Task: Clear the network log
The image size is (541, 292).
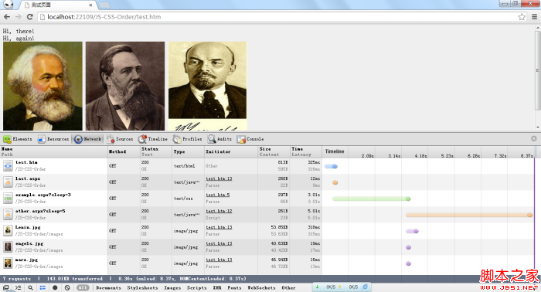Action: [67, 287]
